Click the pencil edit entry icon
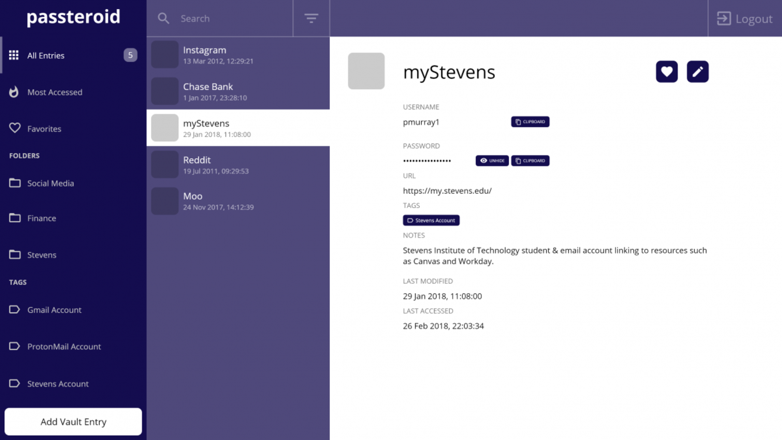This screenshot has width=782, height=440. tap(698, 72)
